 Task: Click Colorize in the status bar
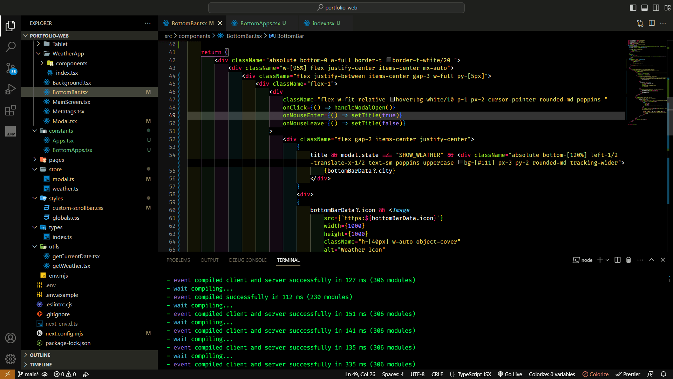point(596,374)
